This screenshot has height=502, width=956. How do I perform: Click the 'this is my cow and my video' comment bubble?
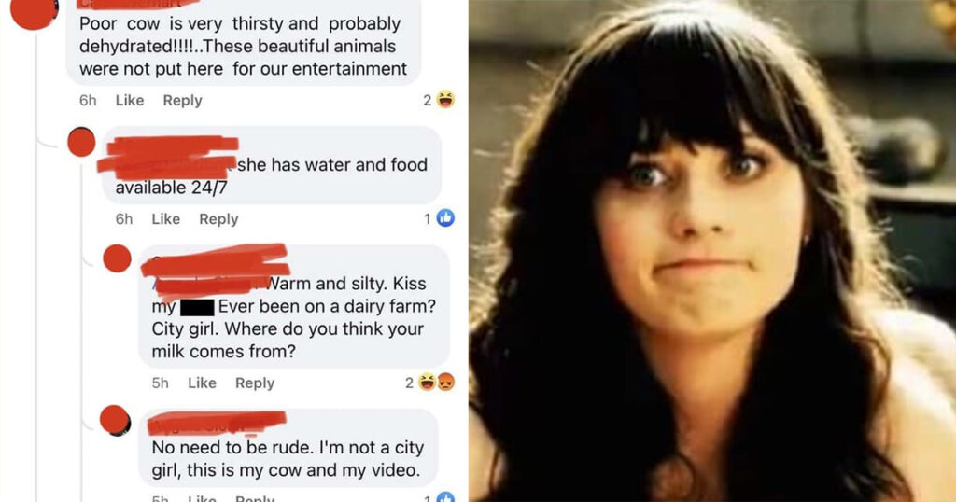pyautogui.click(x=288, y=447)
